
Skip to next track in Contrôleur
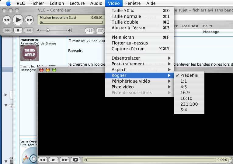[29, 30]
